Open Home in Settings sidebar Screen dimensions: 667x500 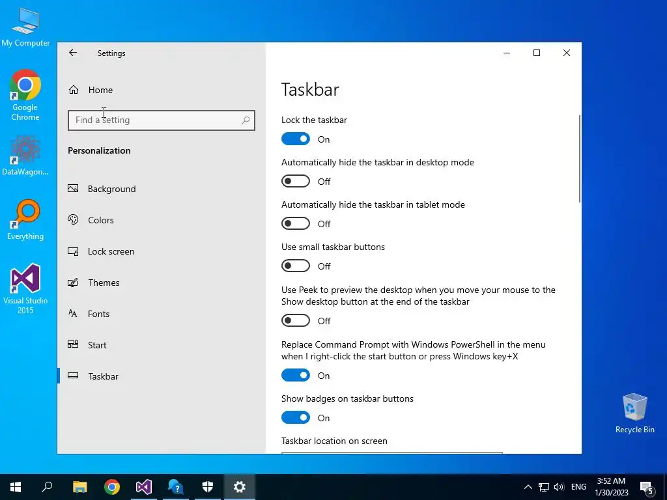91,90
